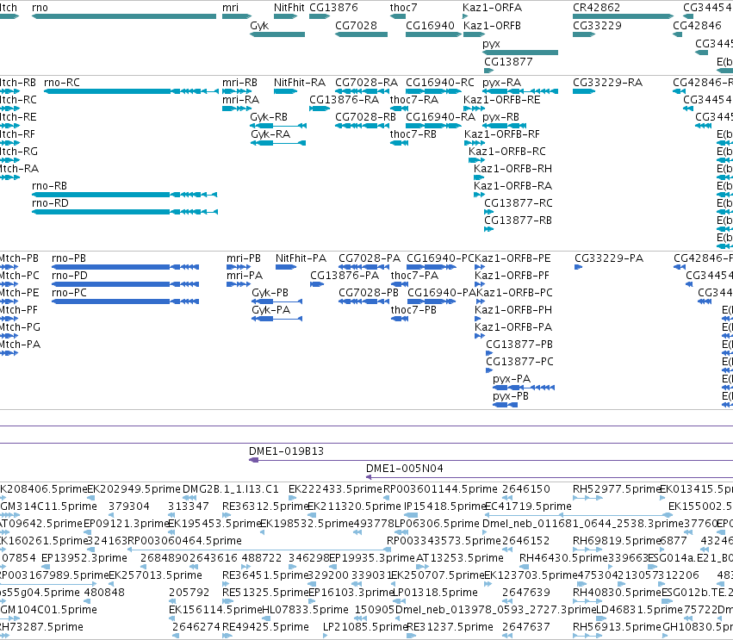The width and height of the screenshot is (733, 640).
Task: Click the rno-PC protein label
Action: 69,293
